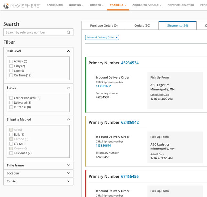The height and width of the screenshot is (197, 207).
Task: Click the Navisphere logo
Action: pyautogui.click(x=22, y=6)
